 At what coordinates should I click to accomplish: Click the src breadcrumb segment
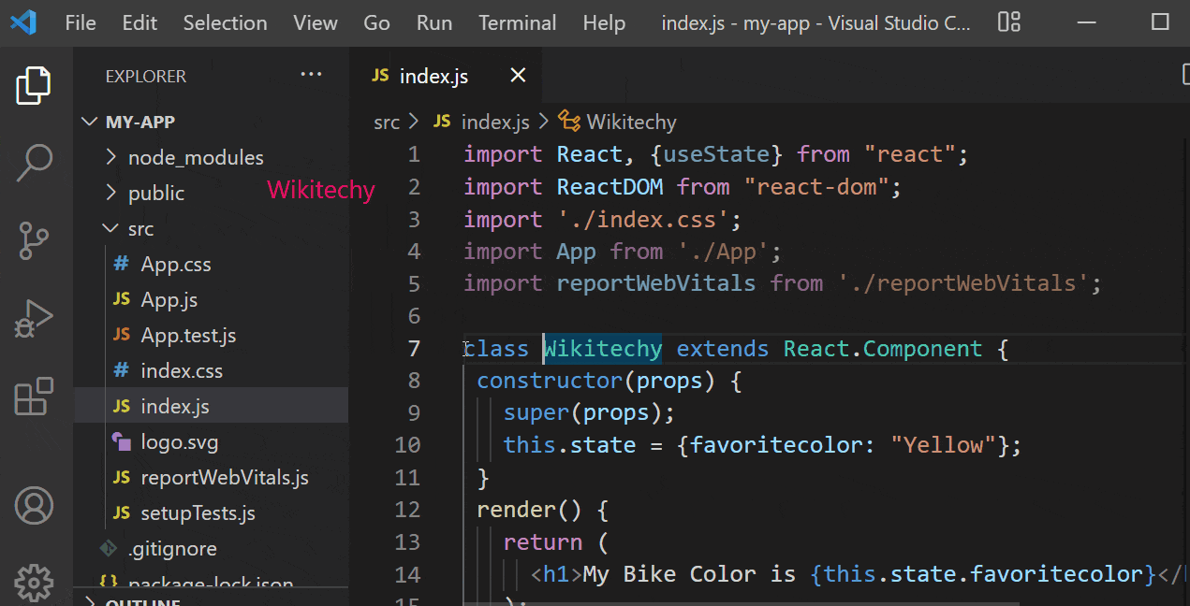(386, 122)
